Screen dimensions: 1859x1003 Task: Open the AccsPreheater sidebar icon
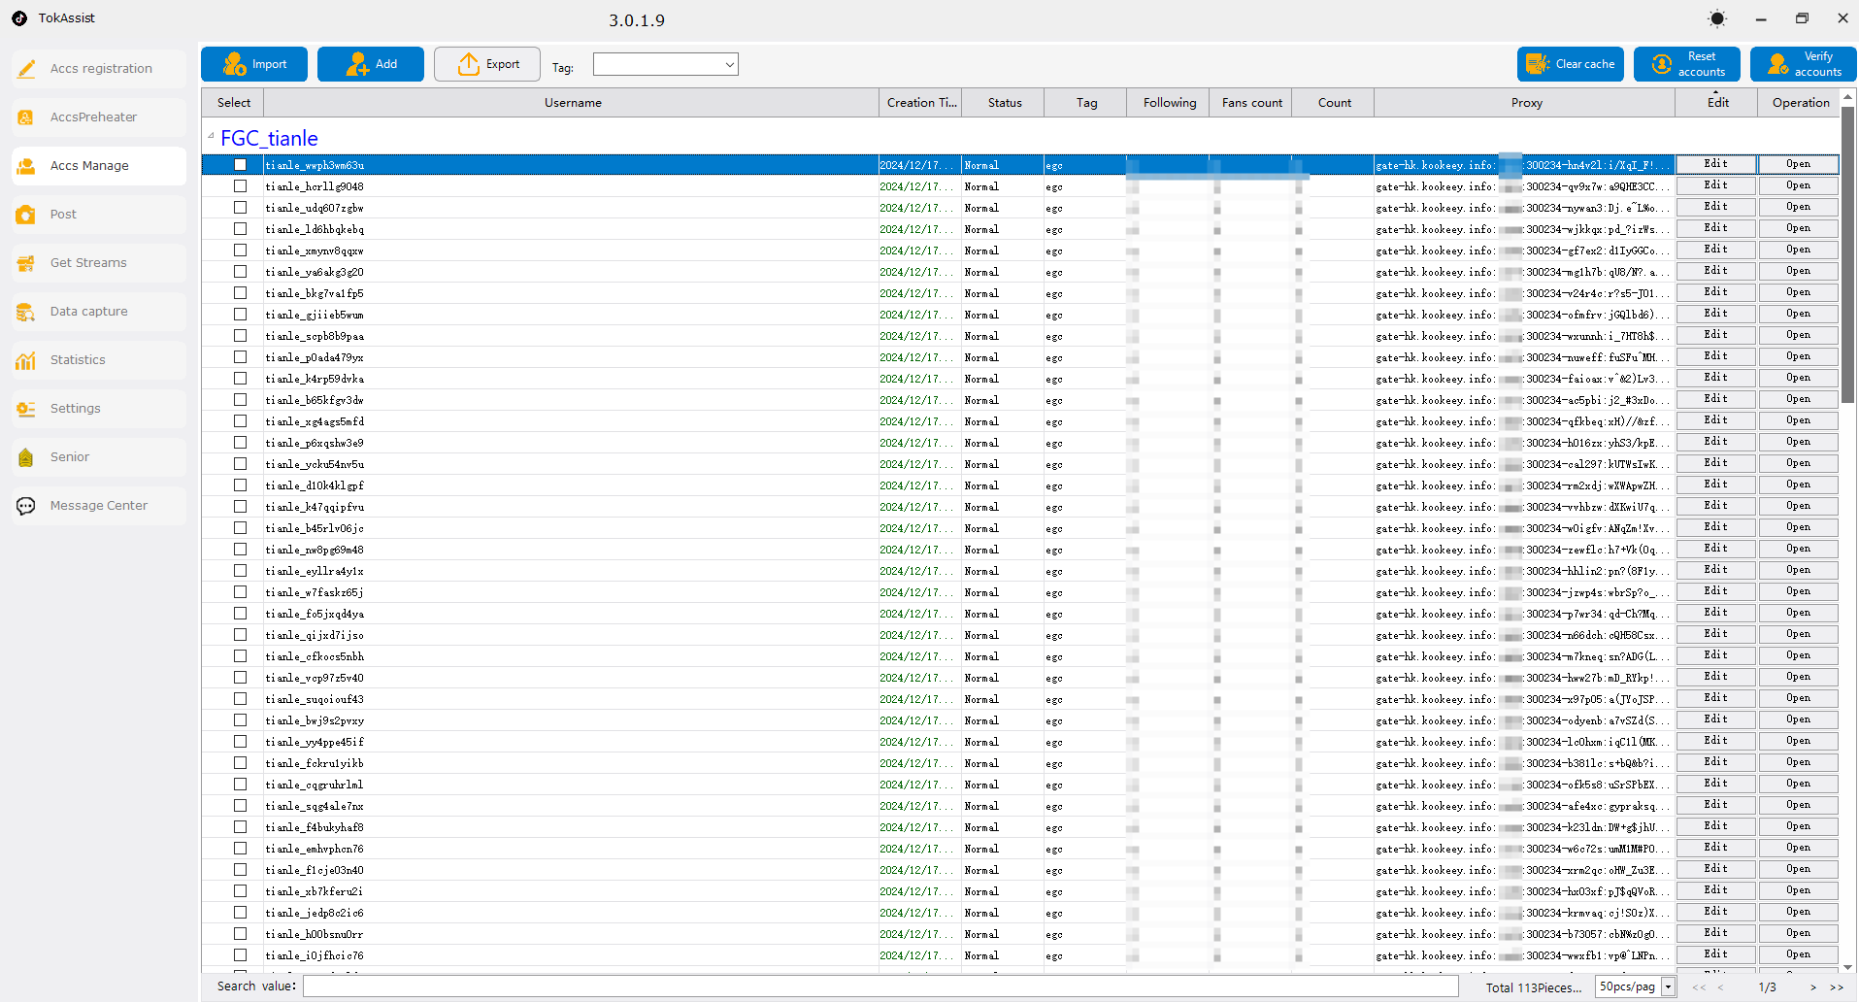click(x=26, y=117)
